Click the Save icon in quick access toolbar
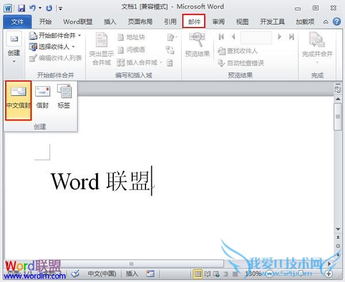345x282 pixels. point(21,9)
